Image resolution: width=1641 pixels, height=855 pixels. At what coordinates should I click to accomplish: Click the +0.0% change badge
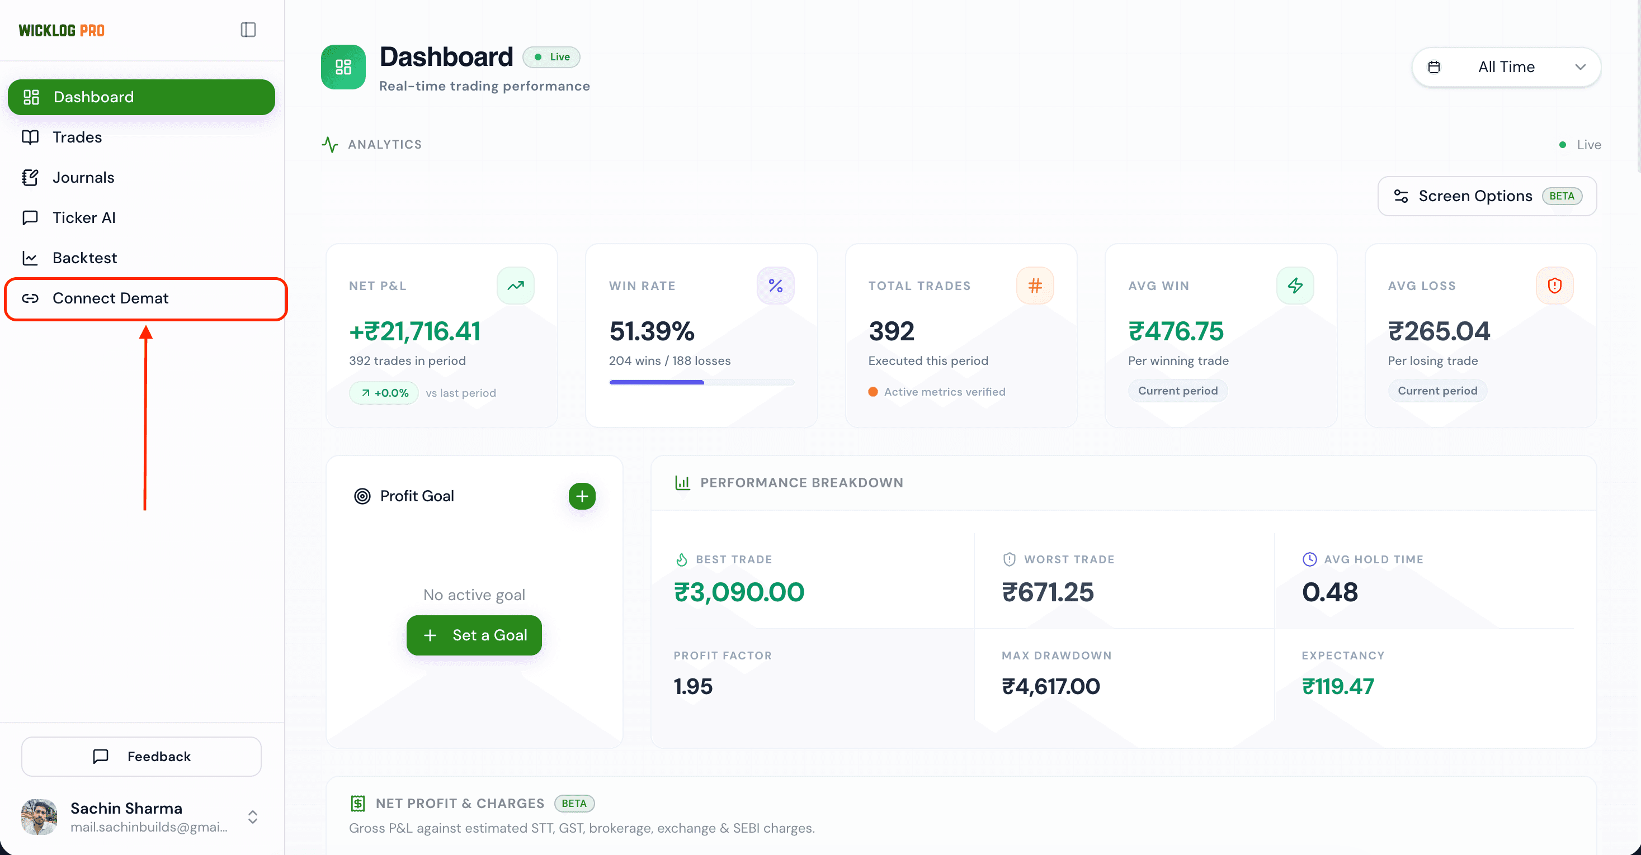[384, 393]
